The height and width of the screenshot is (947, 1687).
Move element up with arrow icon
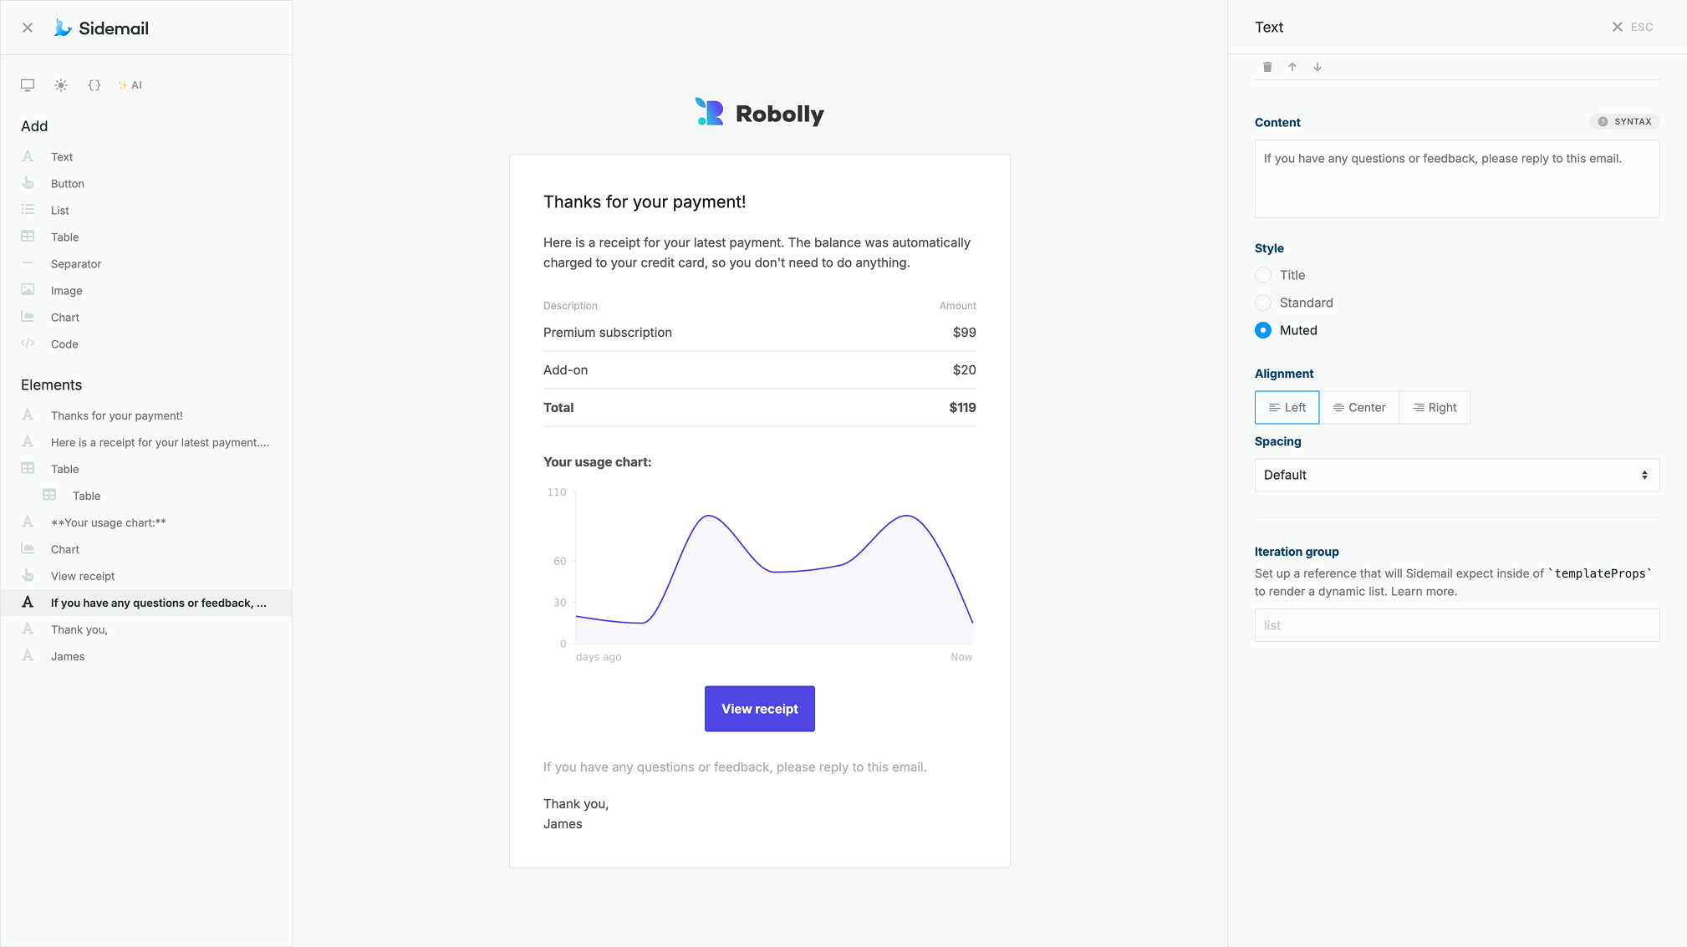point(1292,67)
